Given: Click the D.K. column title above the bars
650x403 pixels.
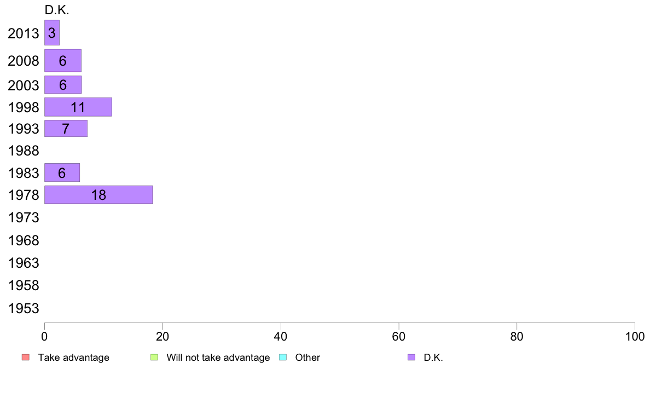Looking at the screenshot, I should [57, 10].
